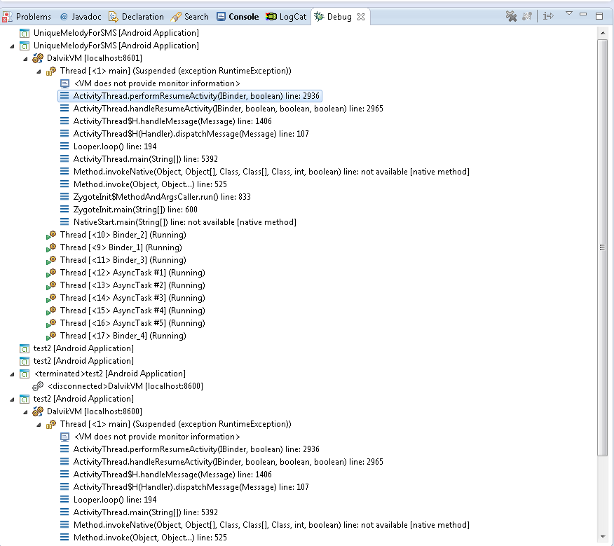The height and width of the screenshot is (546, 614).
Task: Select handleResumeActivity line 2965 under localhost:8600
Action: pyautogui.click(x=228, y=462)
